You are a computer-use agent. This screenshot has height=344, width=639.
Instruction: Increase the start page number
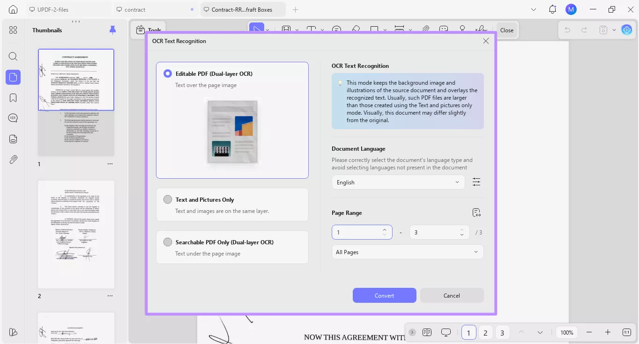[x=385, y=229]
